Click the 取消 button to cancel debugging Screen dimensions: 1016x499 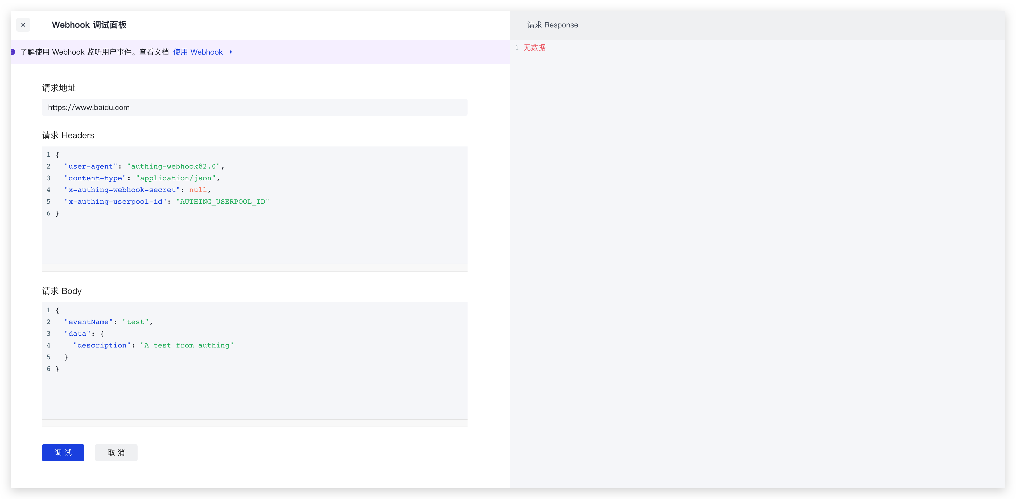116,452
